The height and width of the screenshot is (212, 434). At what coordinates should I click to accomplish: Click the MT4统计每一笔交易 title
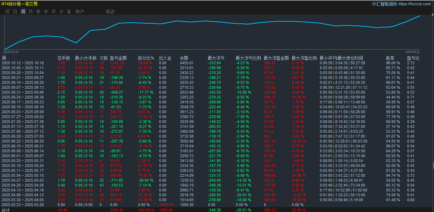click(20, 4)
